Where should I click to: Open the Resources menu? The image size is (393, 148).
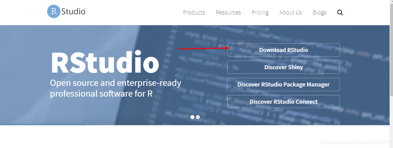point(228,13)
